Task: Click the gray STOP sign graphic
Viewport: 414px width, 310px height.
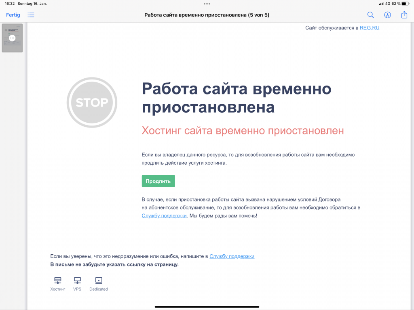Action: (92, 103)
